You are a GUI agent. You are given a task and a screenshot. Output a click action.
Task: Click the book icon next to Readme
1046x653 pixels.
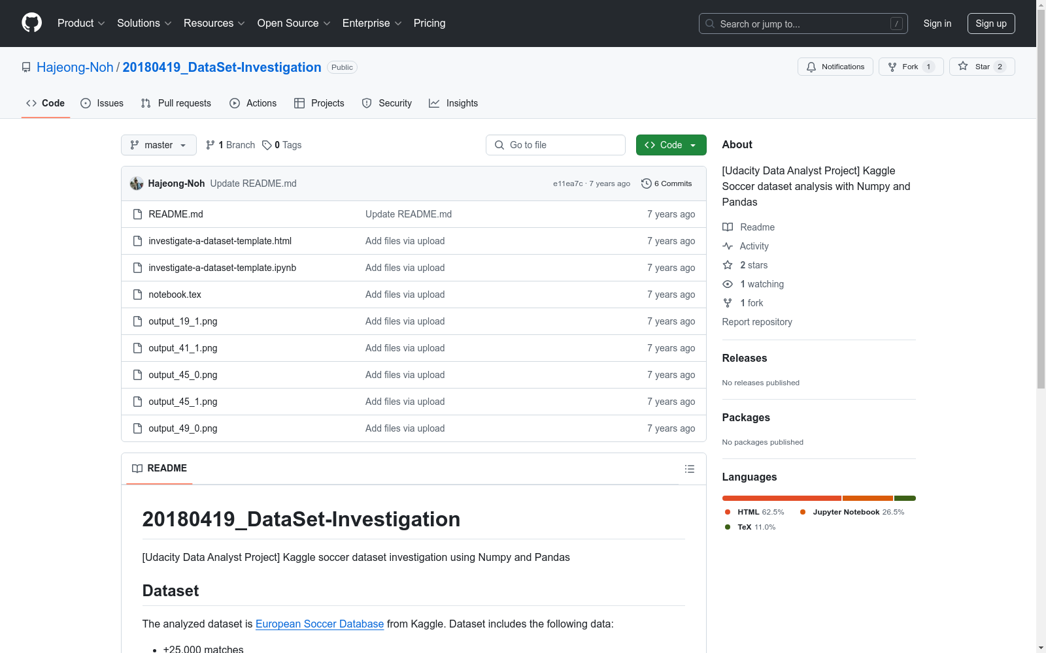(x=728, y=227)
